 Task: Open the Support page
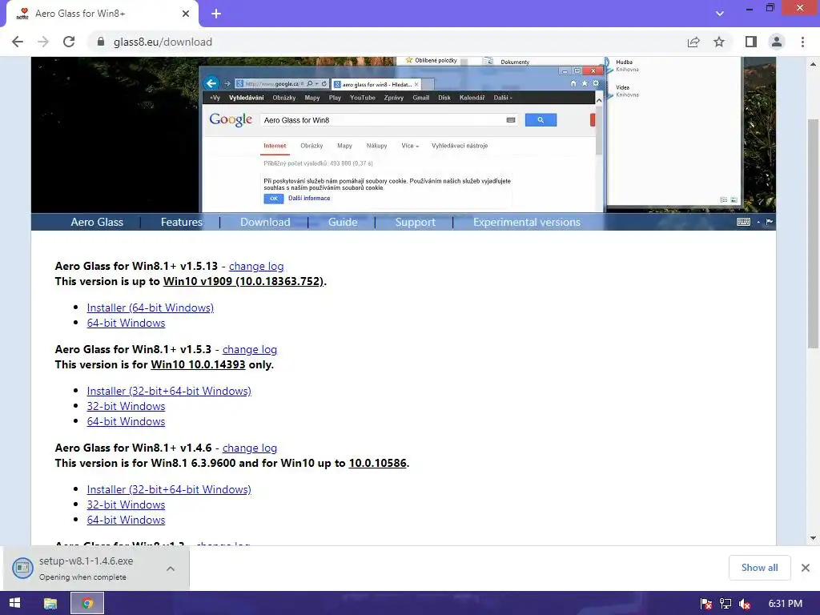(416, 223)
